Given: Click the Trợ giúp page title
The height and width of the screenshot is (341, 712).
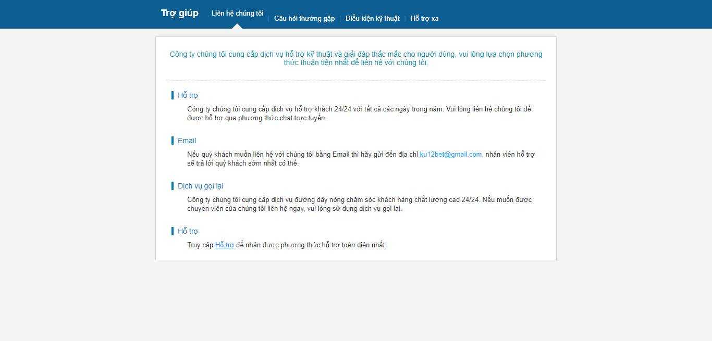Looking at the screenshot, I should pyautogui.click(x=179, y=14).
